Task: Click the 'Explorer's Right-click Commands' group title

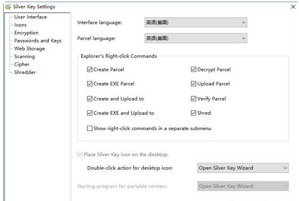Action: click(119, 56)
